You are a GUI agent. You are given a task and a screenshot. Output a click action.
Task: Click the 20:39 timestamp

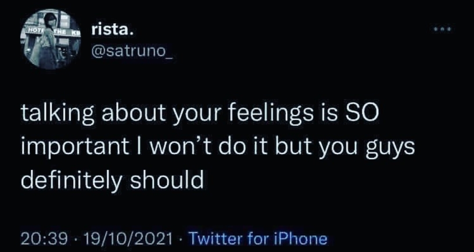[44, 239]
